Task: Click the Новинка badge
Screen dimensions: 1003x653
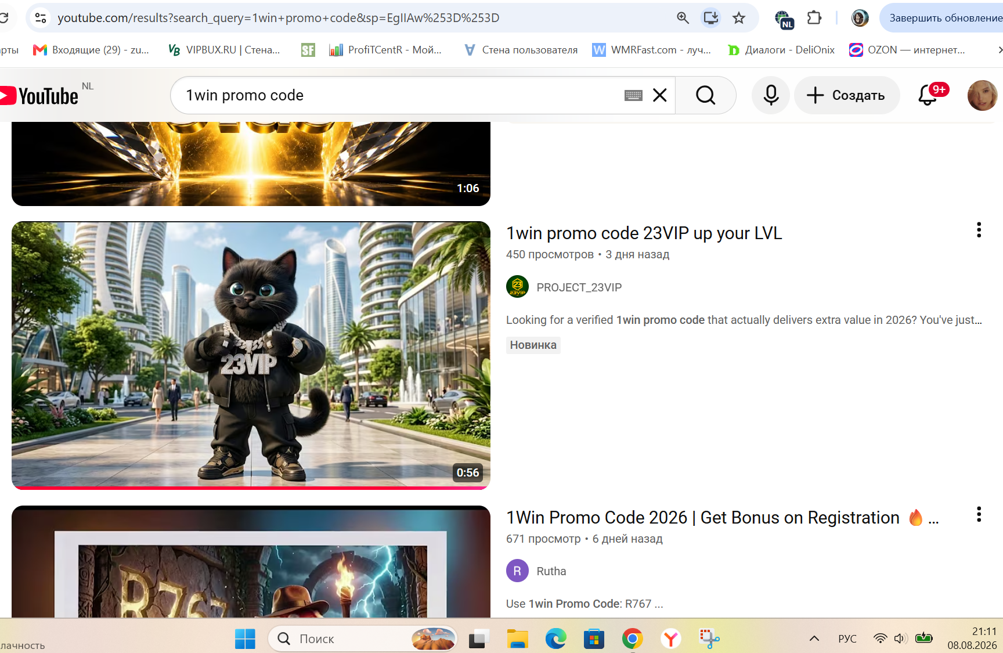Action: [533, 345]
